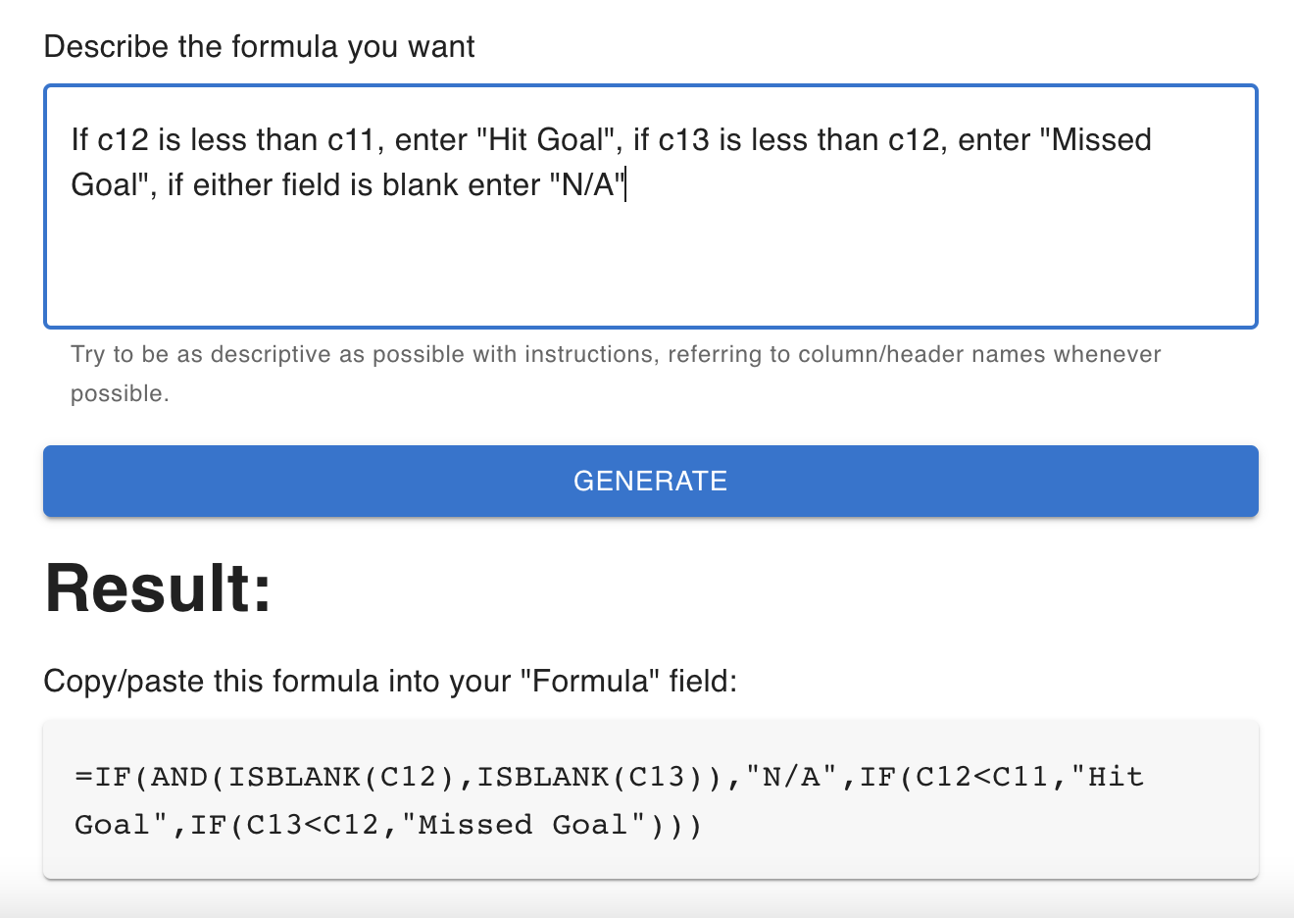This screenshot has width=1294, height=918.
Task: Click the descriptive instructions hint text
Action: point(615,373)
